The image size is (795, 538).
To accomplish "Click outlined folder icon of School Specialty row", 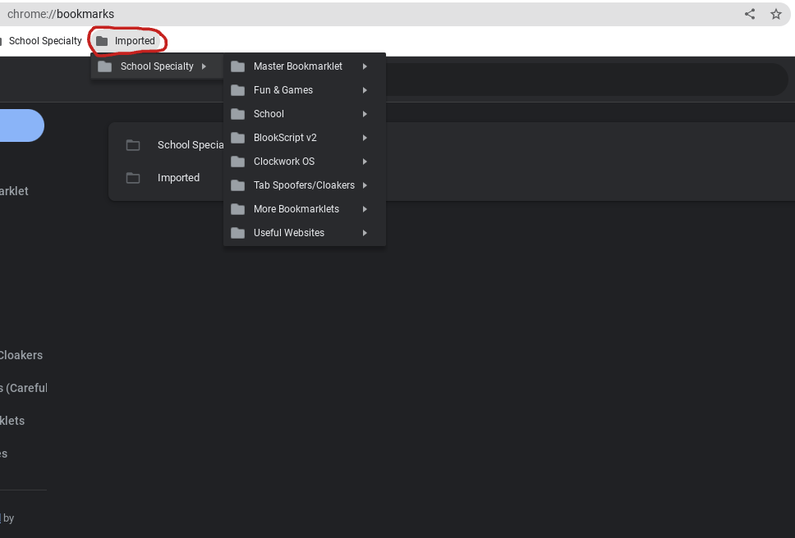I will [x=133, y=145].
